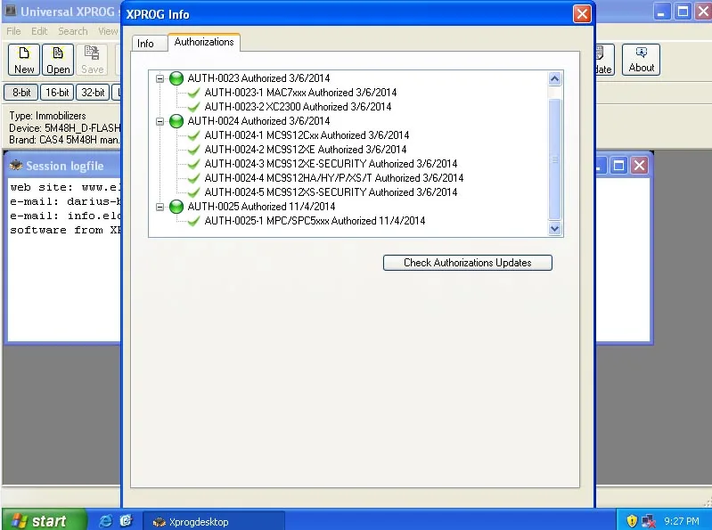Select AUTH-0024-5 MC9S12XS-SECURITY entry

331,192
